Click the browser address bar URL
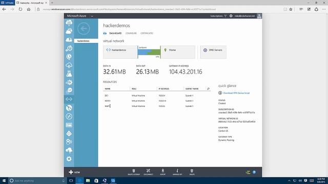Viewport: 328px width, 184px height. point(129,9)
